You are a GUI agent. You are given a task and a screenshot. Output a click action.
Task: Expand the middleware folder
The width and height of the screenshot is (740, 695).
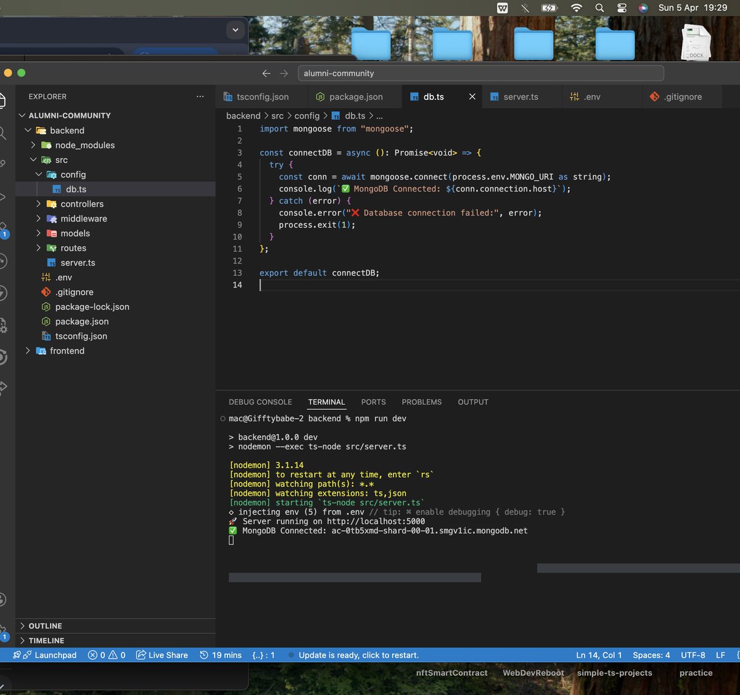coord(115,218)
